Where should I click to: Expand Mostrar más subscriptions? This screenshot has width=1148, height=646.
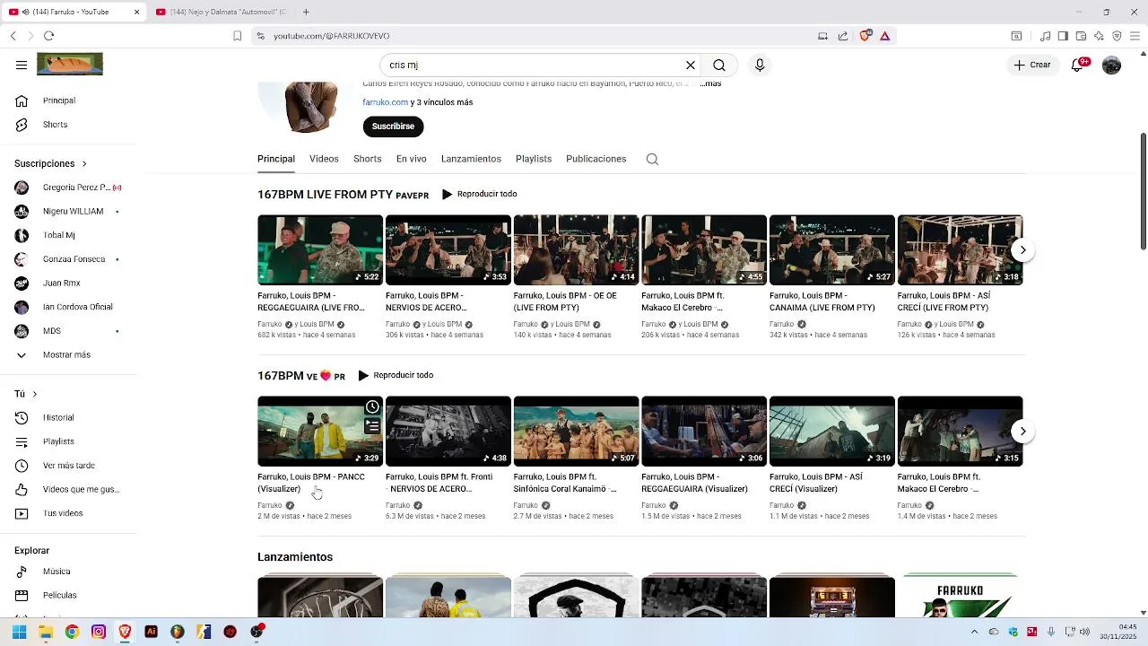(68, 354)
